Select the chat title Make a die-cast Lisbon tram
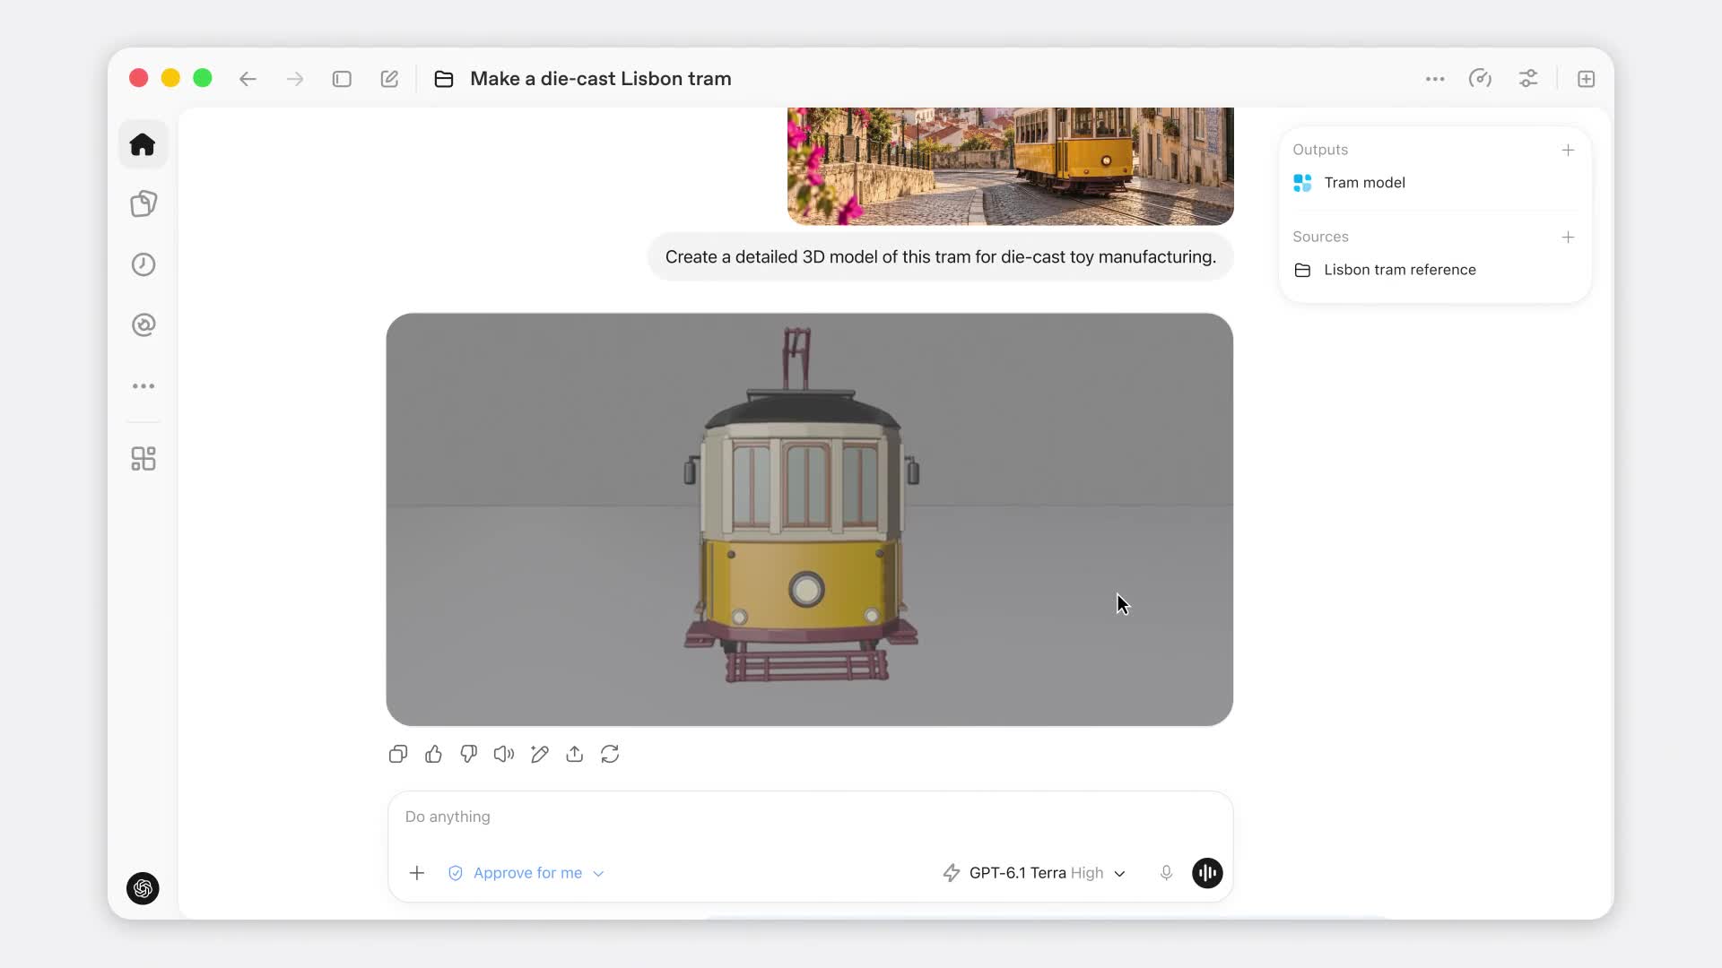 pos(601,79)
